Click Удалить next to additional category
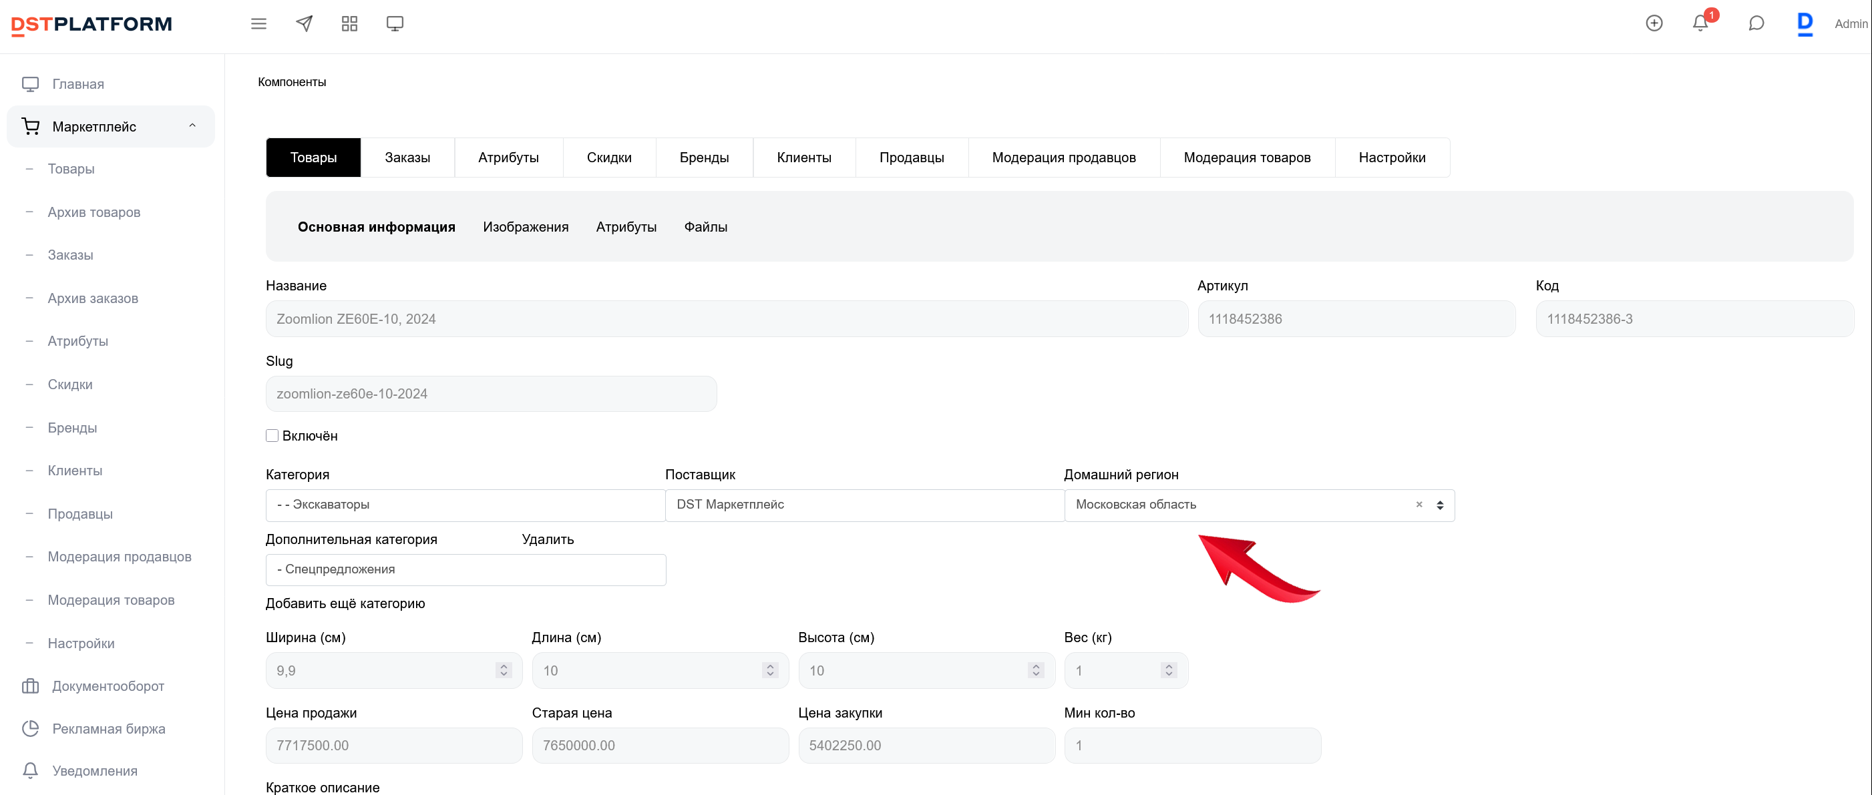1872x795 pixels. 547,539
